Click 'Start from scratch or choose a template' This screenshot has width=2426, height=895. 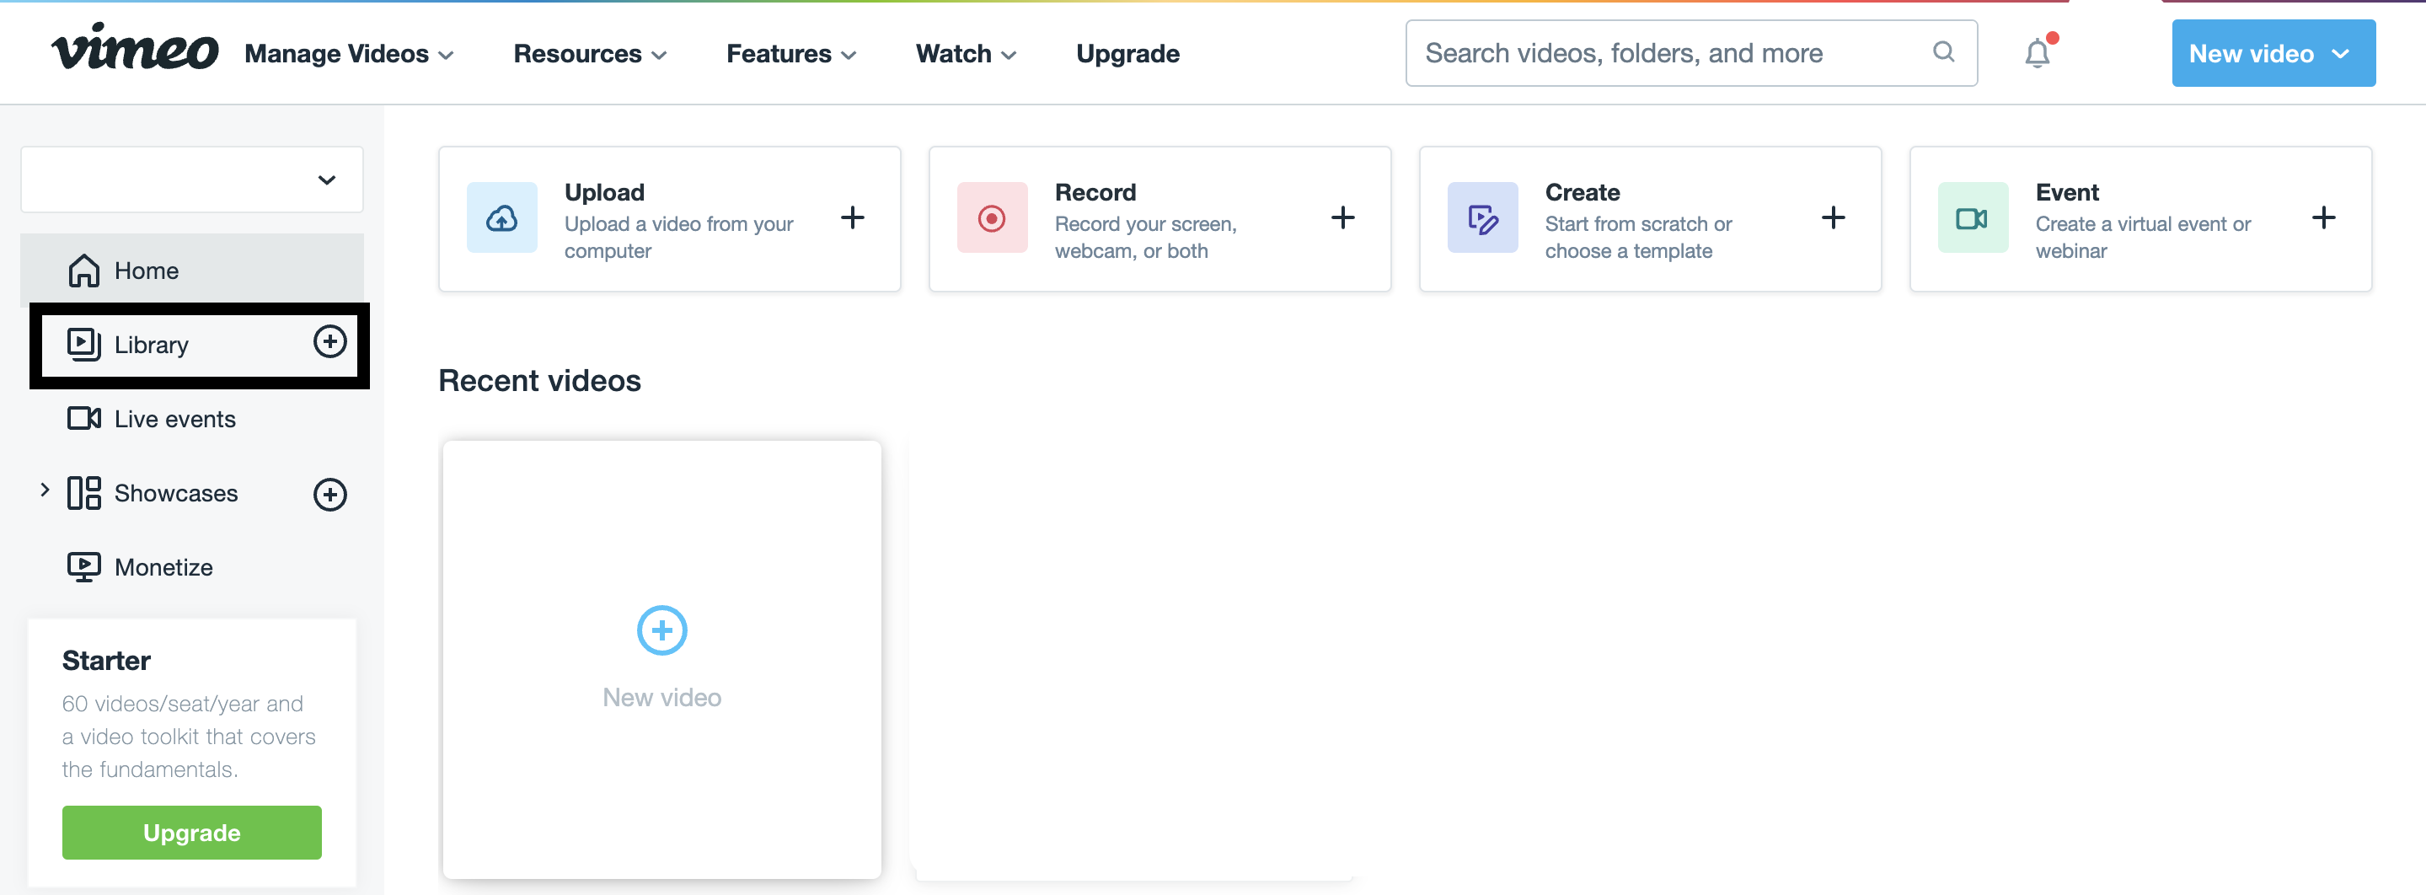(x=1639, y=238)
